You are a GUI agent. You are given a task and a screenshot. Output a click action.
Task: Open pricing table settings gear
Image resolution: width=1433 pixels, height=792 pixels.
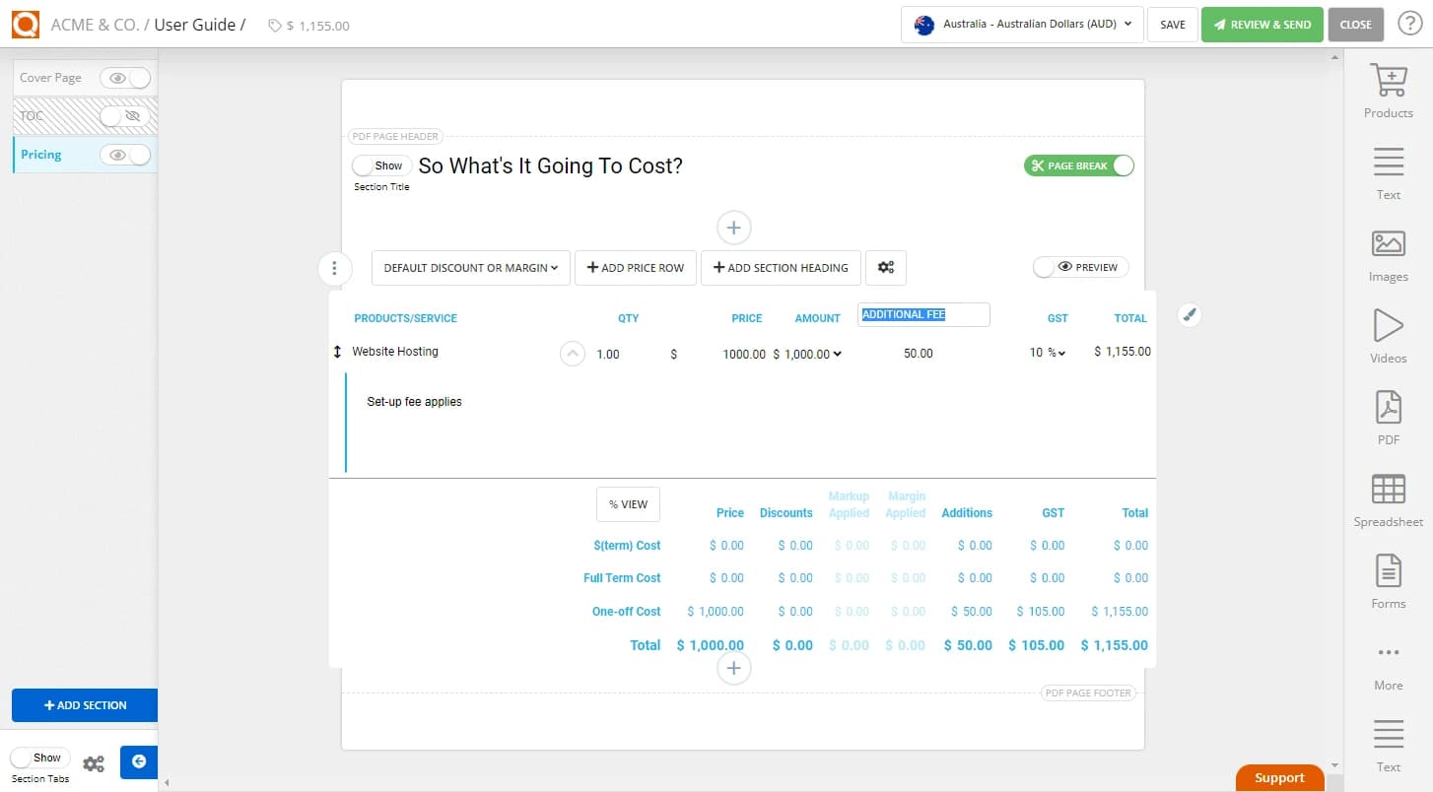pyautogui.click(x=885, y=267)
